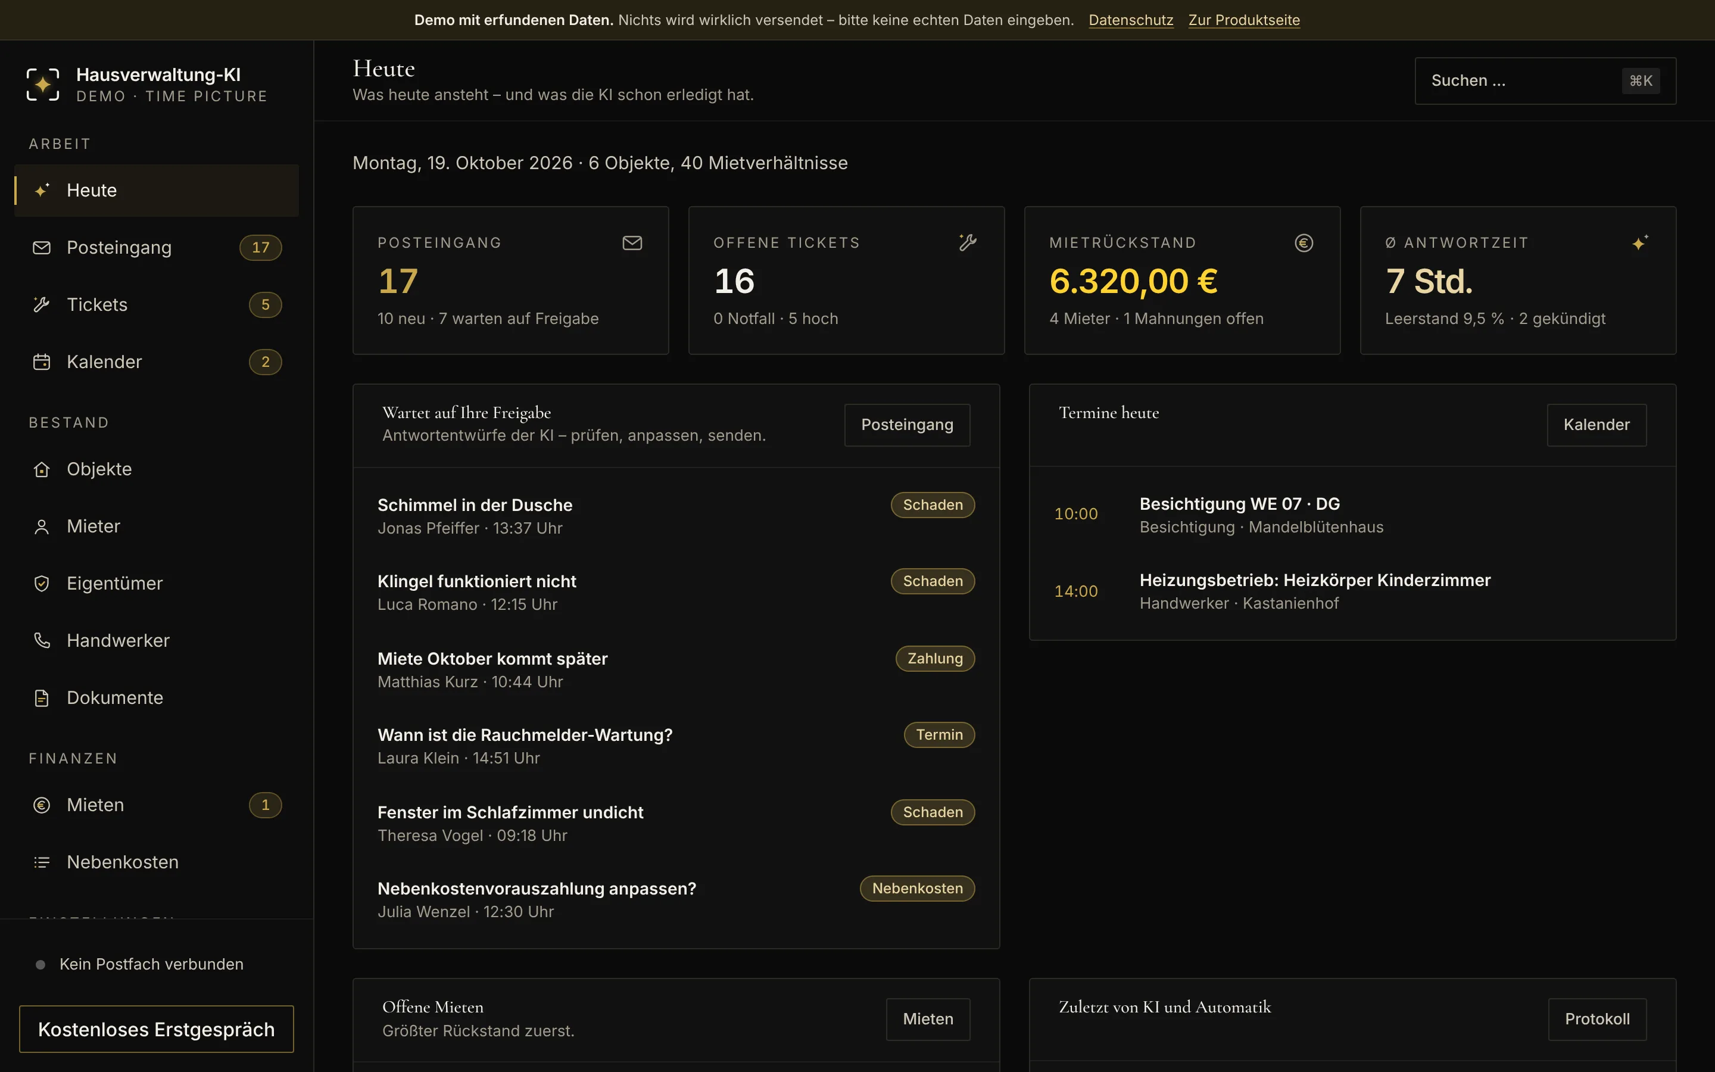Click the euro icon in Mietrückstand card
The width and height of the screenshot is (1715, 1072).
1304,242
